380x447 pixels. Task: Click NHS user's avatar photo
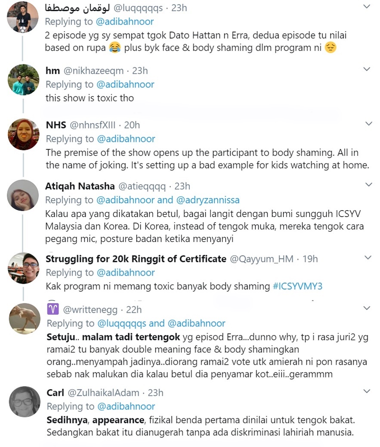click(x=23, y=134)
